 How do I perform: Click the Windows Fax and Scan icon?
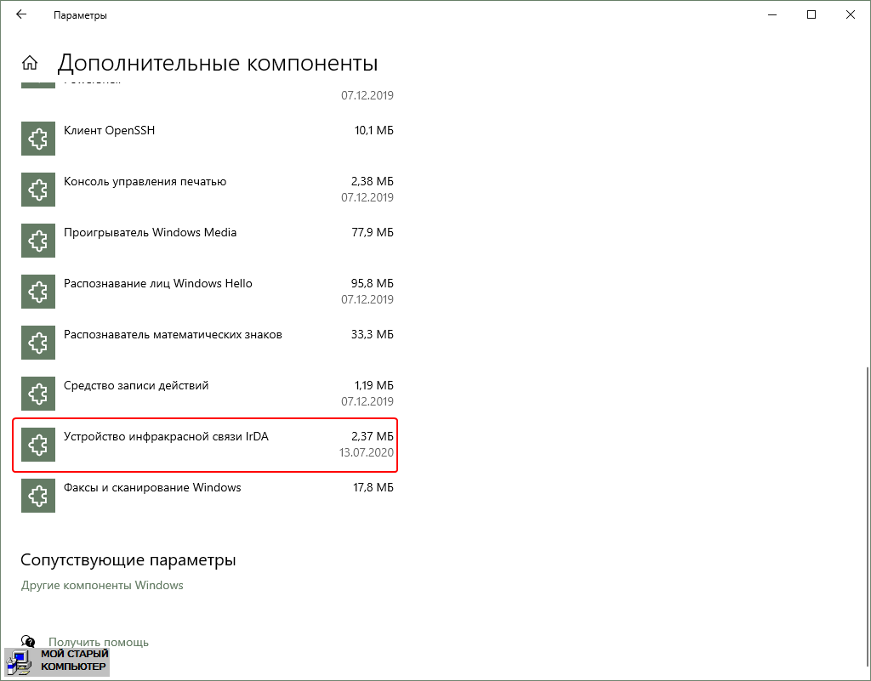(x=37, y=496)
